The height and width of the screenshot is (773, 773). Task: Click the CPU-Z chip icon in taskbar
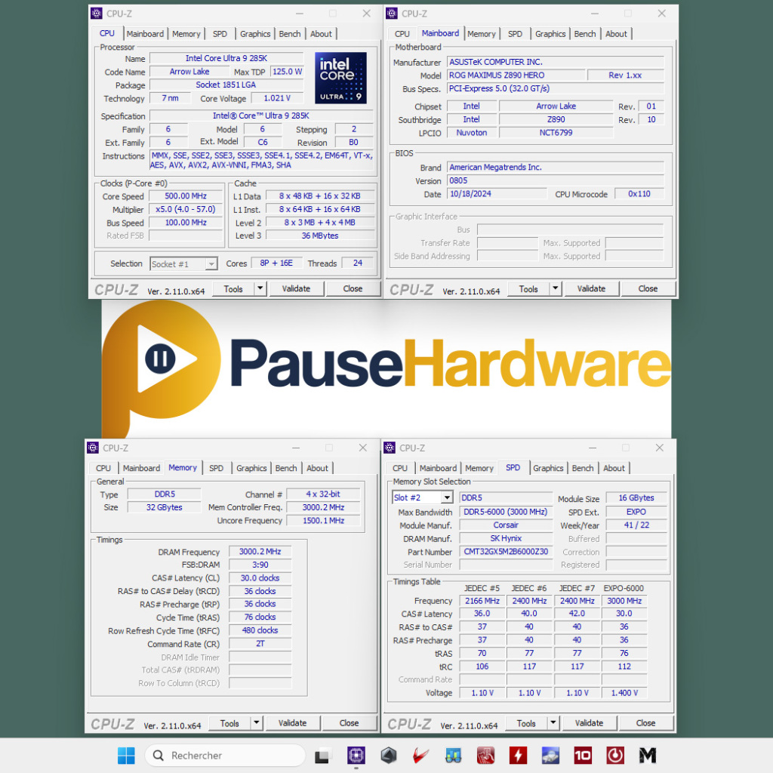(356, 755)
